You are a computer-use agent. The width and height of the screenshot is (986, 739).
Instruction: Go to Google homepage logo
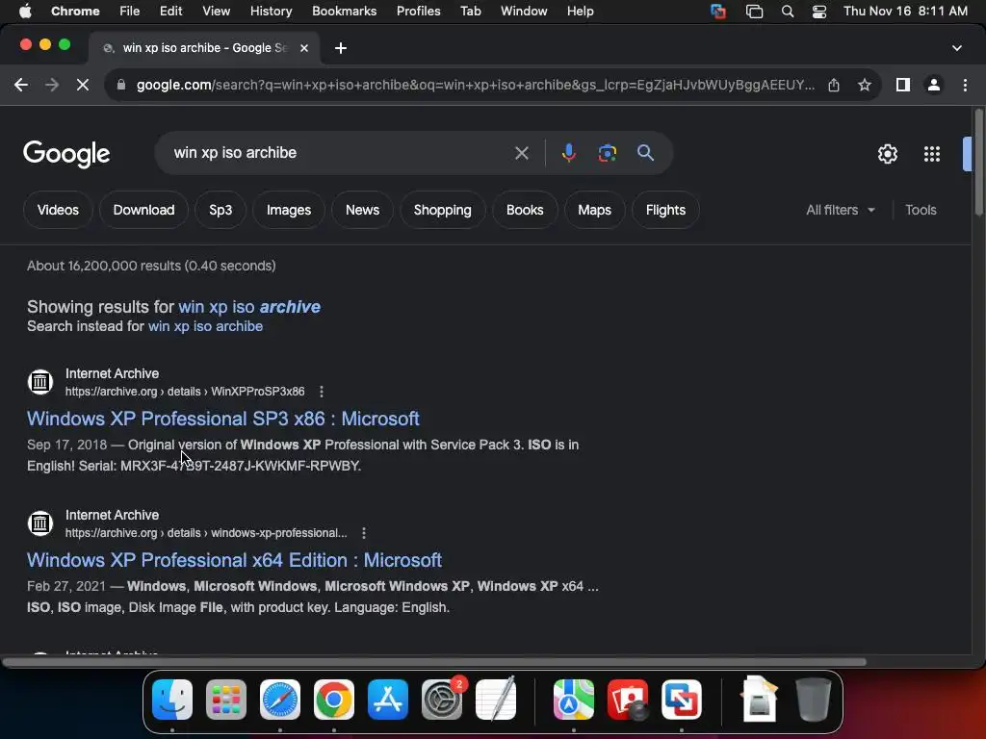coord(66,154)
